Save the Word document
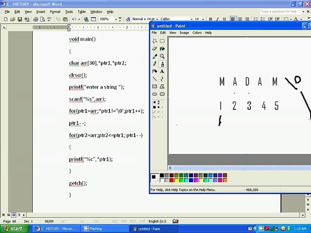311x233 pixels. (20, 19)
